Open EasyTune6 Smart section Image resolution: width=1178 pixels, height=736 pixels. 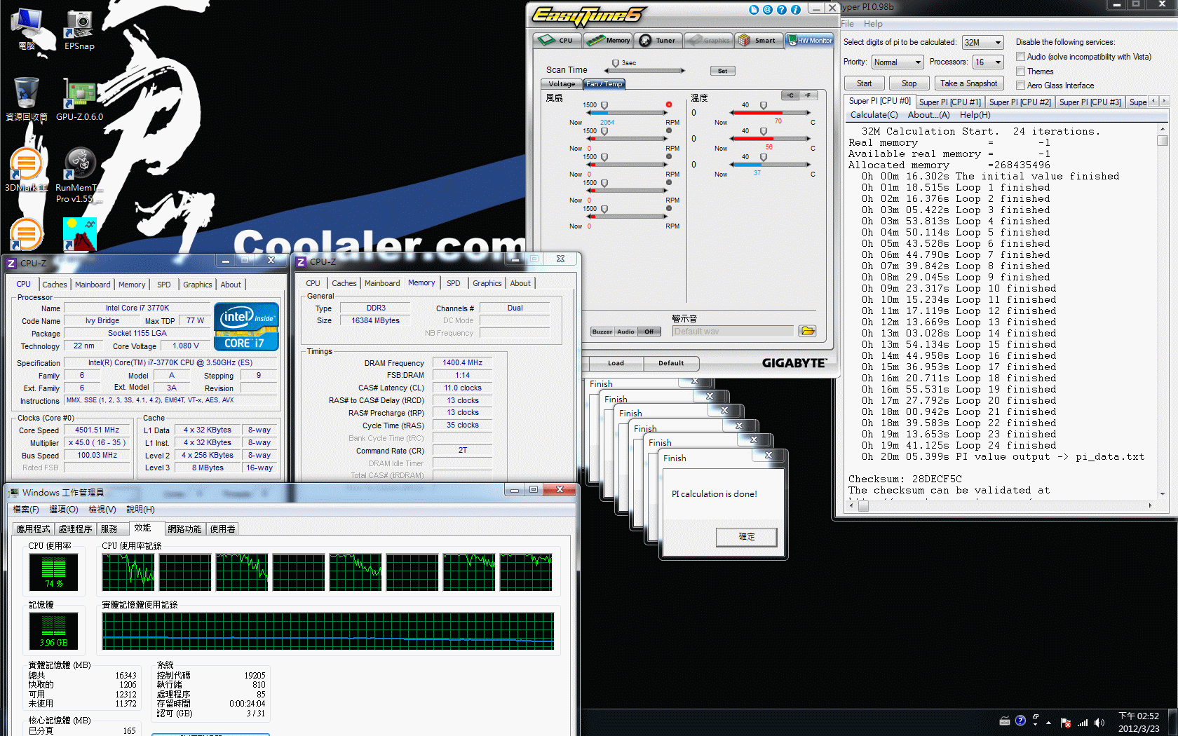pos(758,40)
